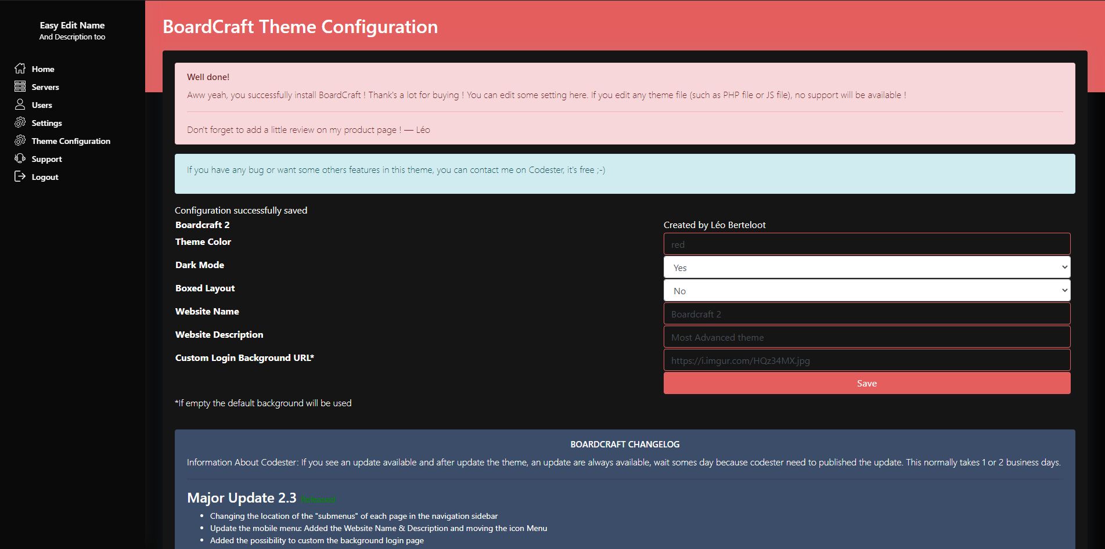This screenshot has width=1105, height=549.
Task: Click the Created by Léo Berteloot text
Action: (x=715, y=225)
